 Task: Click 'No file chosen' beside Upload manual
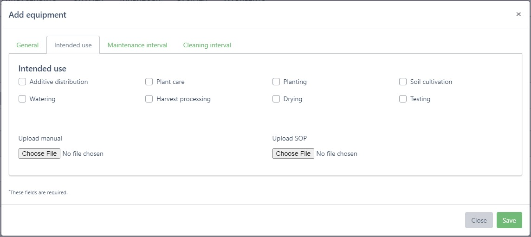pos(83,154)
